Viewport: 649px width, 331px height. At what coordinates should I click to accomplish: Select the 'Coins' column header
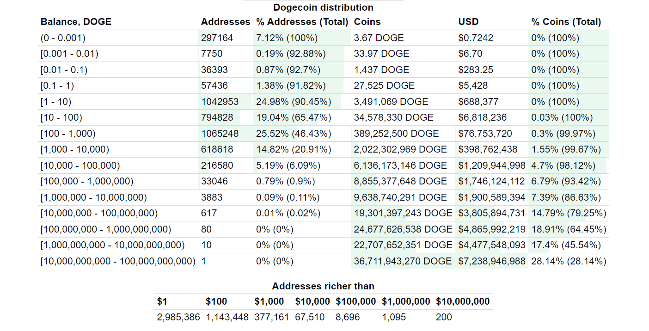point(367,22)
